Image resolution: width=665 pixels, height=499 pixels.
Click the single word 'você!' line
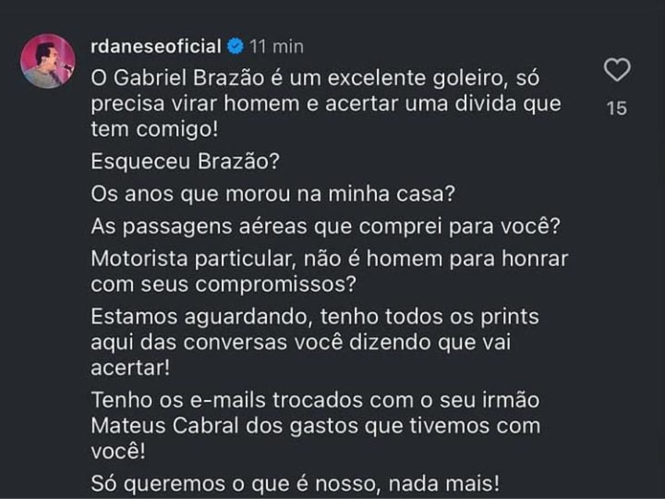pyautogui.click(x=118, y=452)
